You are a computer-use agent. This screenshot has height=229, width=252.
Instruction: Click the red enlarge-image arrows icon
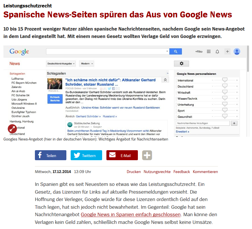12,128
